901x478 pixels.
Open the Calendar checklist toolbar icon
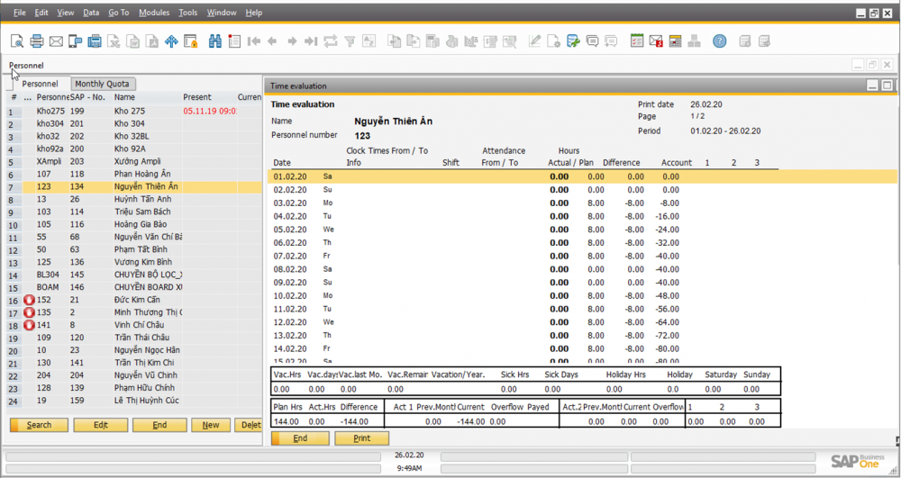point(637,41)
